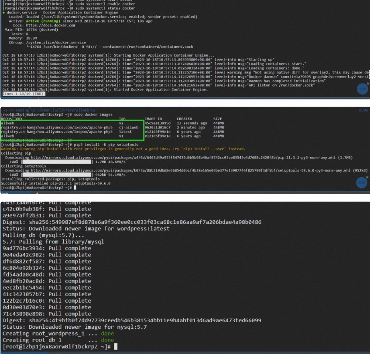Select the 'v1' tag of aliweb

click(121, 136)
